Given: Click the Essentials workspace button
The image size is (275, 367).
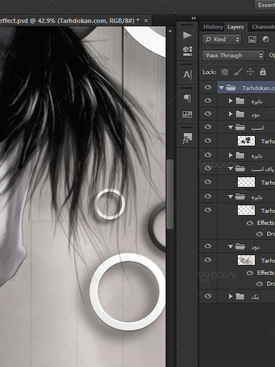Looking at the screenshot, I should [x=266, y=5].
